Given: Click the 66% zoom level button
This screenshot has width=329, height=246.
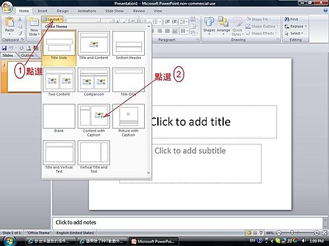Looking at the screenshot, I should 270,233.
